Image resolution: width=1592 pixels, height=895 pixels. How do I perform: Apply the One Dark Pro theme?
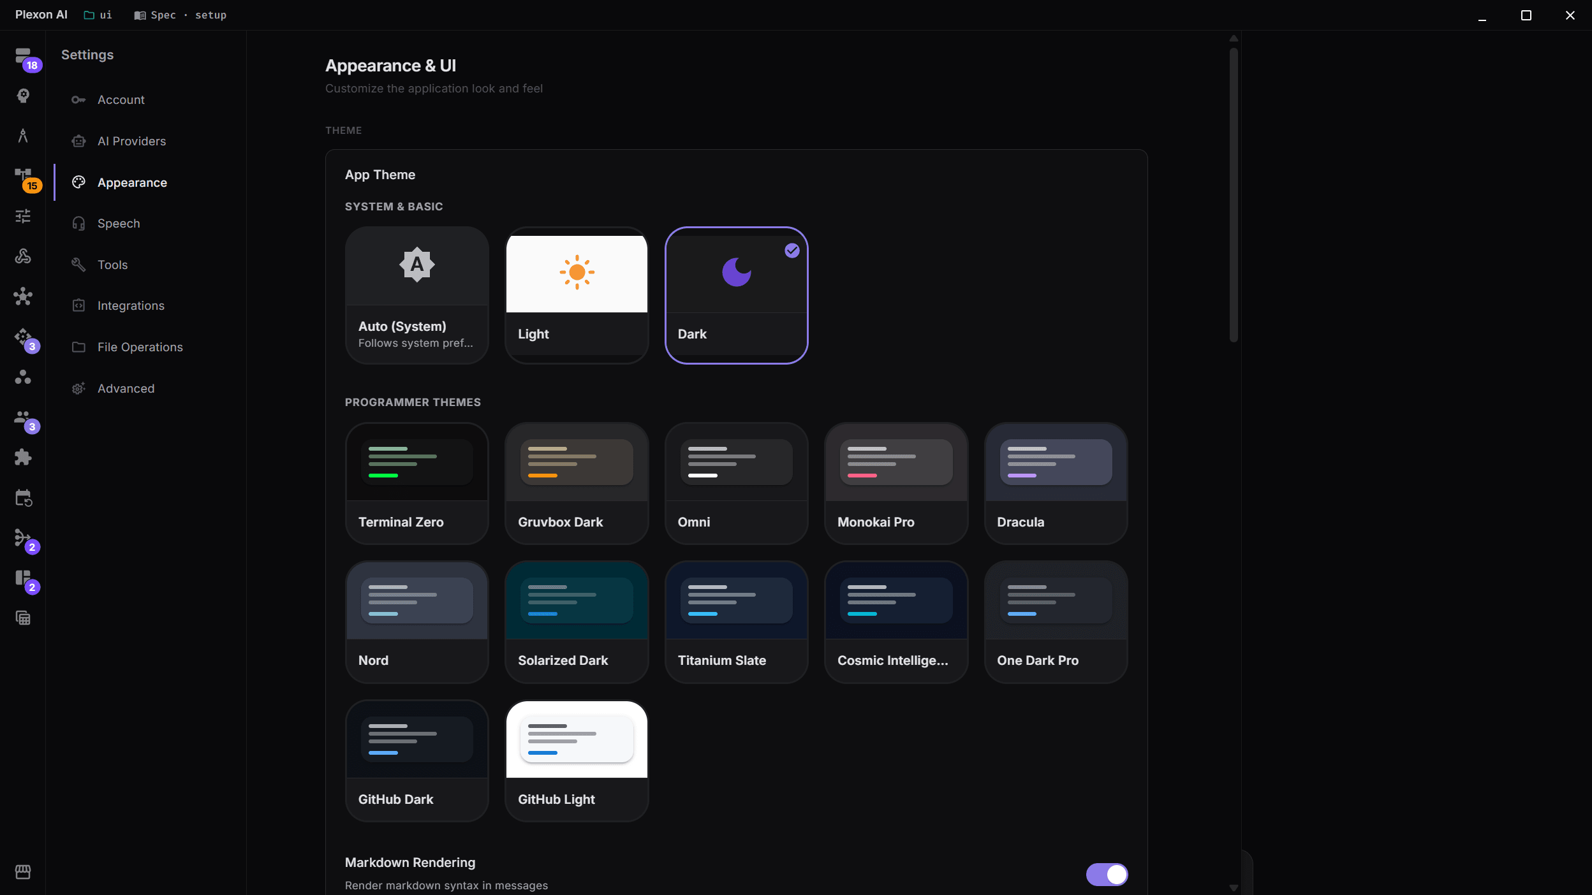pos(1056,622)
